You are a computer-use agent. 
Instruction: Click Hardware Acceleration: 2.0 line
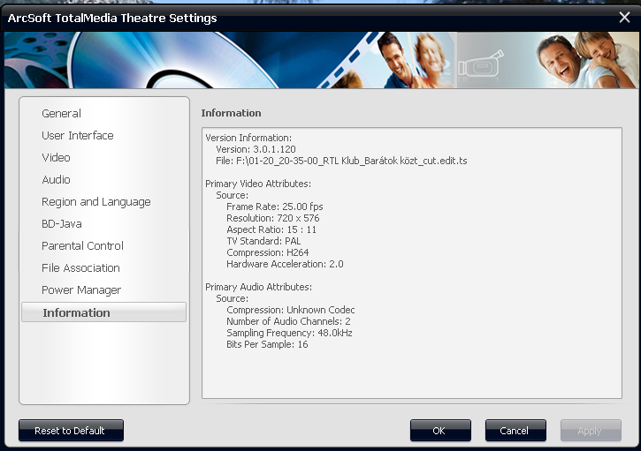pos(285,264)
